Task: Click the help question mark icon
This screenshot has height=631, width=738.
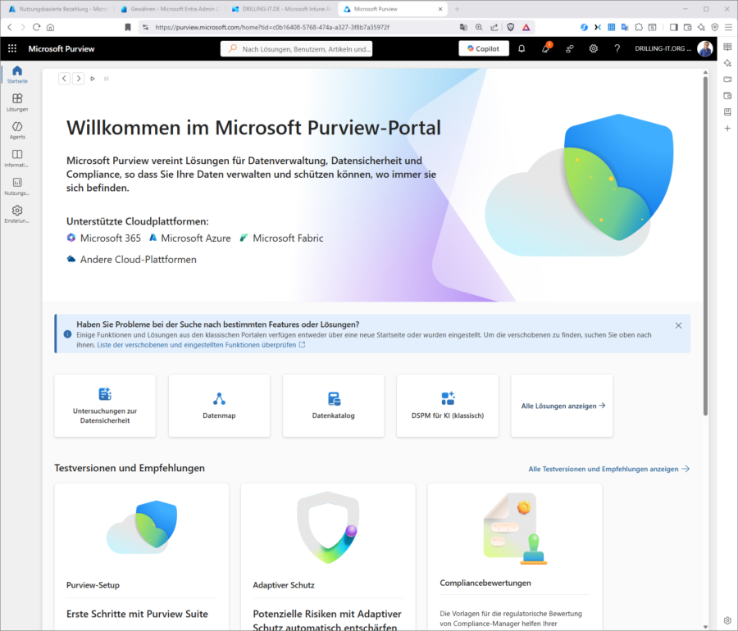Action: coord(617,48)
